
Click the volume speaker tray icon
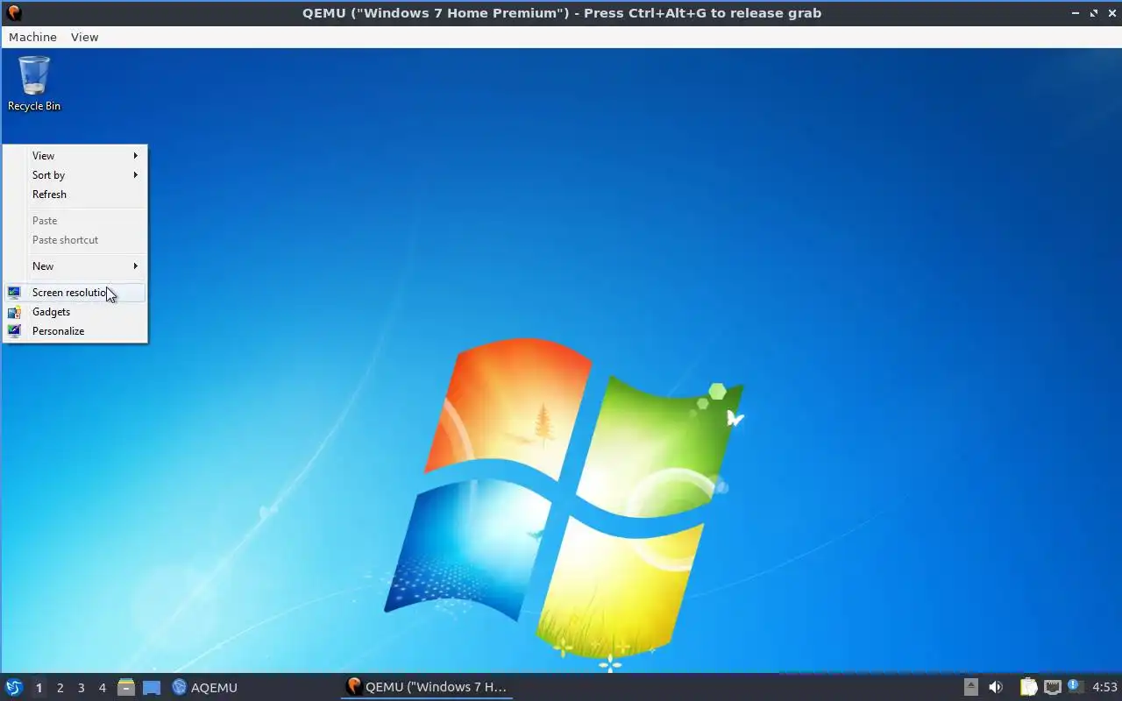(995, 688)
